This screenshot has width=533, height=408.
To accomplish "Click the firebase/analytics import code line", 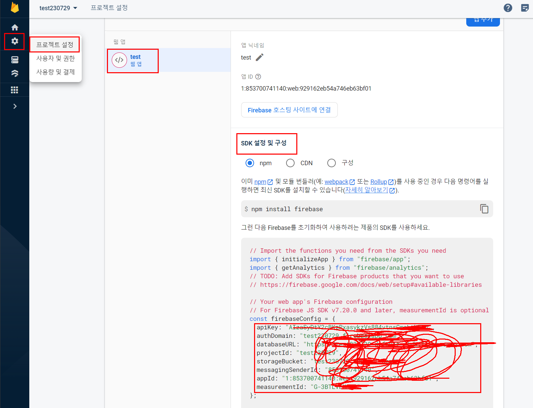I will pyautogui.click(x=339, y=268).
